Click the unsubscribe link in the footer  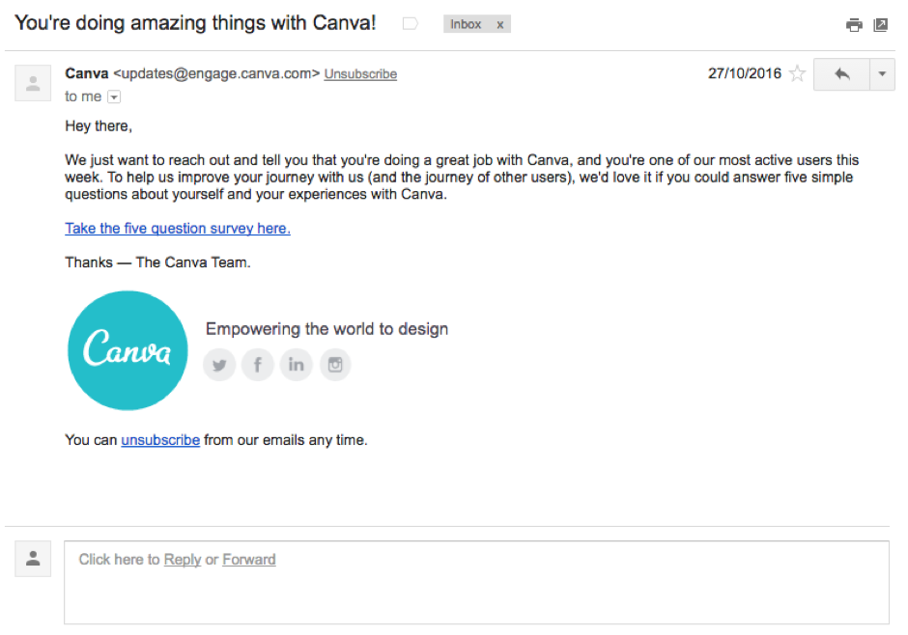click(160, 440)
